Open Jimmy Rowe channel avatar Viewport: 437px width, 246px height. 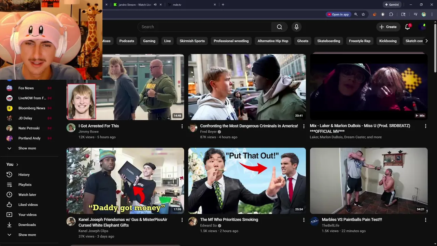(71, 128)
